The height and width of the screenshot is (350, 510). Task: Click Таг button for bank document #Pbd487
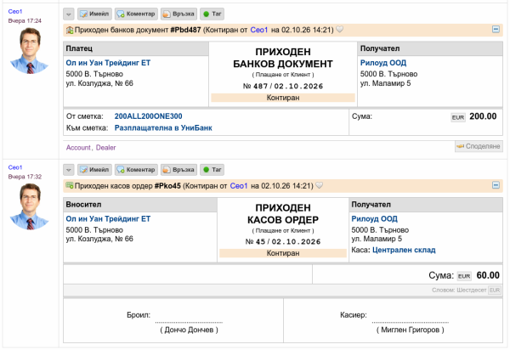(x=212, y=14)
